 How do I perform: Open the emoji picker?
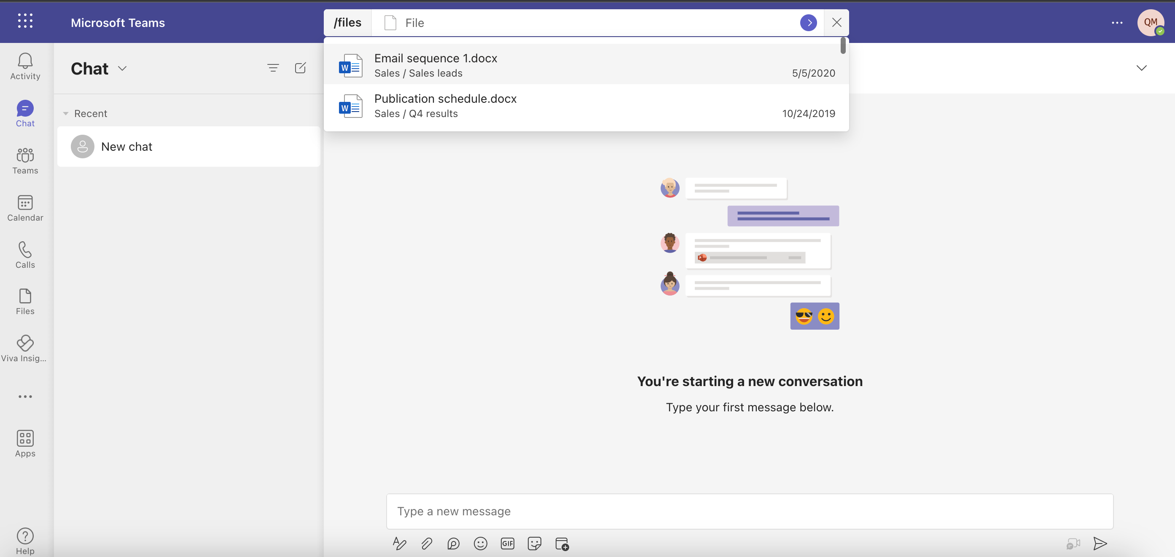click(x=480, y=544)
